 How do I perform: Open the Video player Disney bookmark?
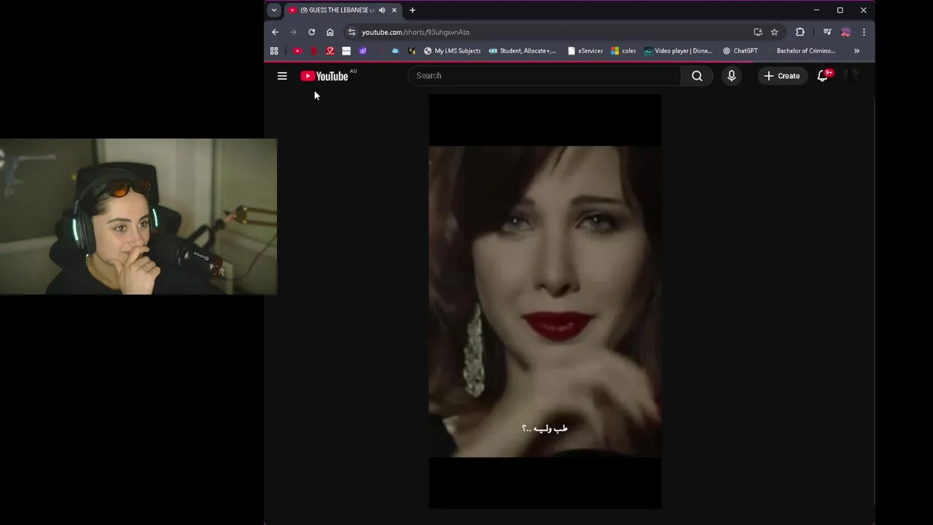point(678,51)
